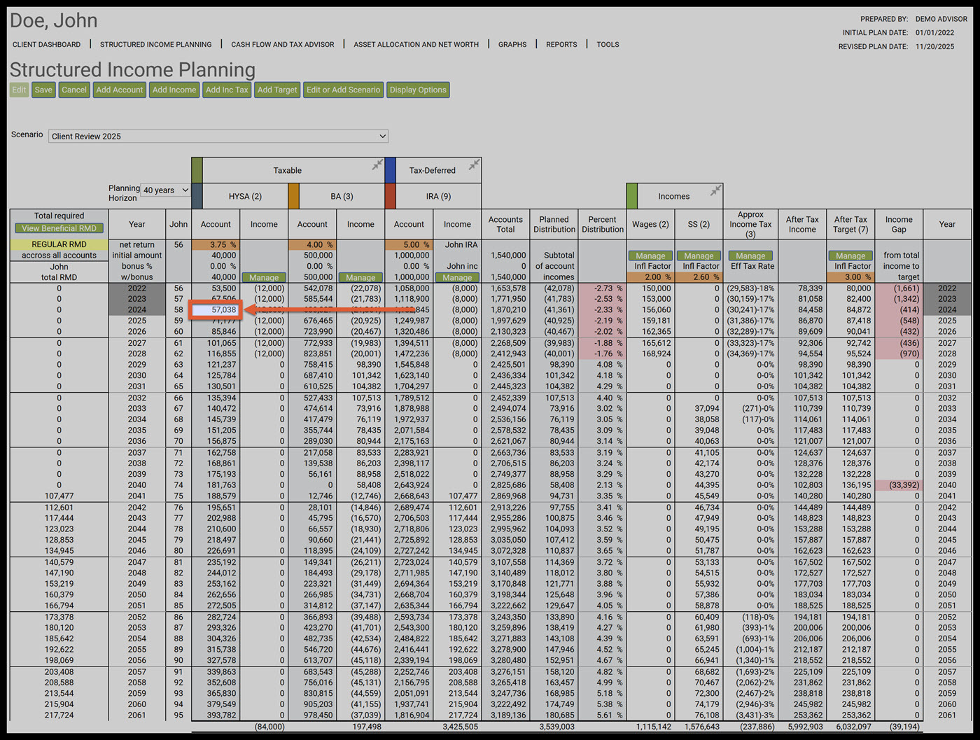Click Manage for SS (2)
Image resolution: width=980 pixels, height=740 pixels.
coord(699,256)
